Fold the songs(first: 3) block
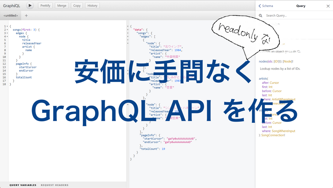Screen dimensions: 333x188 coord(7,30)
